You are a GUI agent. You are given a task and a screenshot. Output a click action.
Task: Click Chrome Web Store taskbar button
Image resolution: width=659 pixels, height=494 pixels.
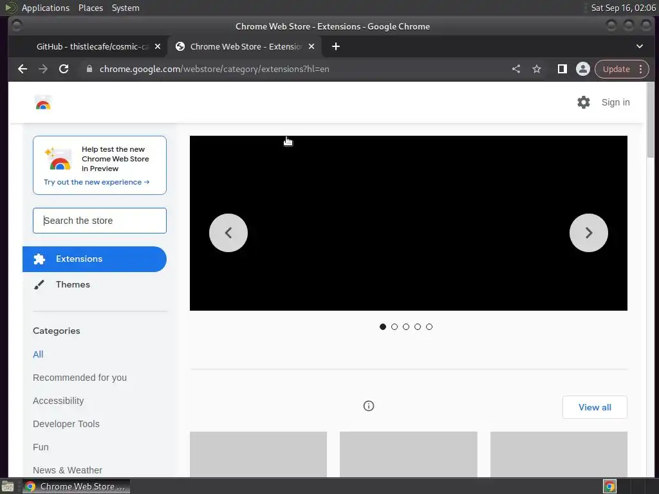76,486
